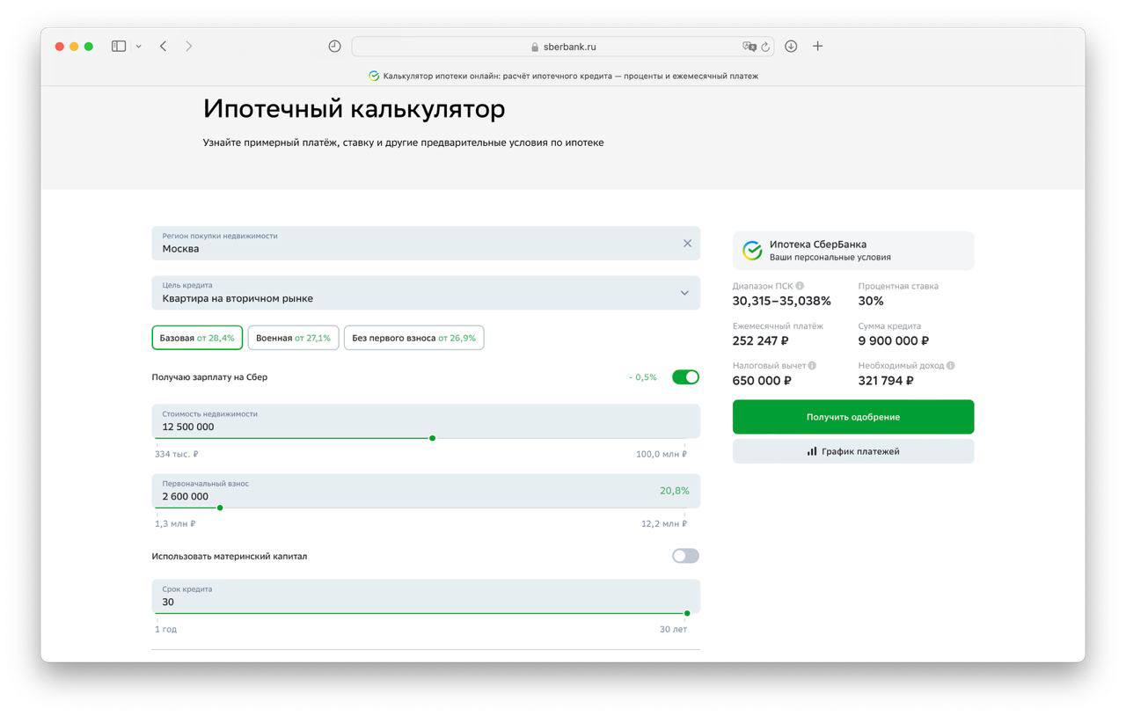Disable the Получаю зарплату на Сбер toggle
The width and height of the screenshot is (1126, 716).
(x=685, y=377)
